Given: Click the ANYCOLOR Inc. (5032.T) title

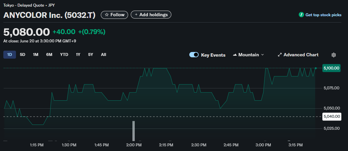Looking at the screenshot, I should click(49, 15).
